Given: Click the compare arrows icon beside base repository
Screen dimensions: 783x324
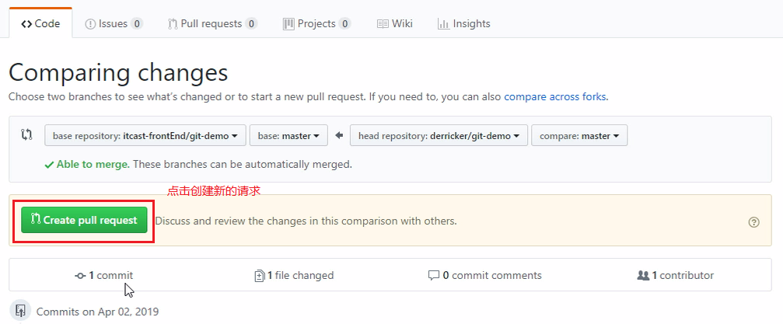Looking at the screenshot, I should pyautogui.click(x=27, y=135).
